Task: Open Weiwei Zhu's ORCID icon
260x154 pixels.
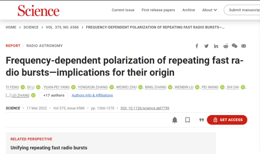Action: point(140,87)
